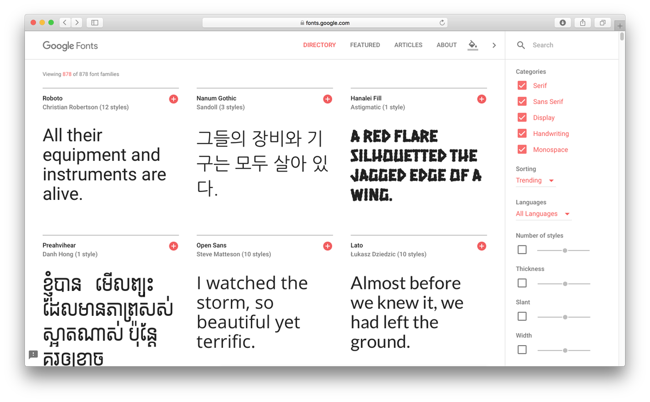
Task: Enable the Slant filter checkbox
Action: [522, 316]
